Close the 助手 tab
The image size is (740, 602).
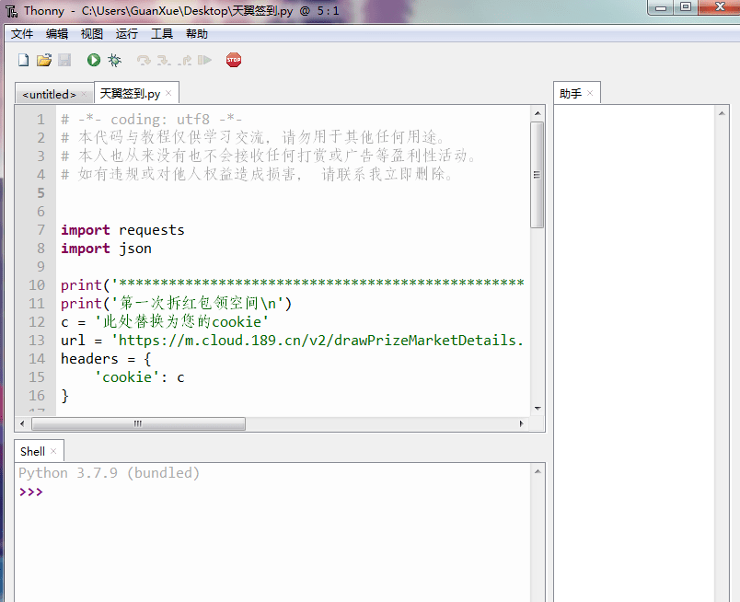[x=590, y=93]
